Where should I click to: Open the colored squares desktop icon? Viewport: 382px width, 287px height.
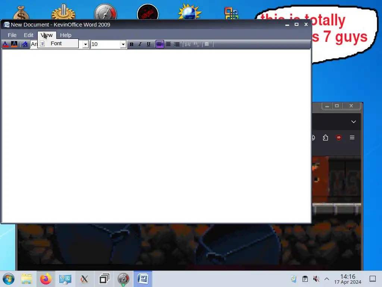pyautogui.click(x=231, y=13)
